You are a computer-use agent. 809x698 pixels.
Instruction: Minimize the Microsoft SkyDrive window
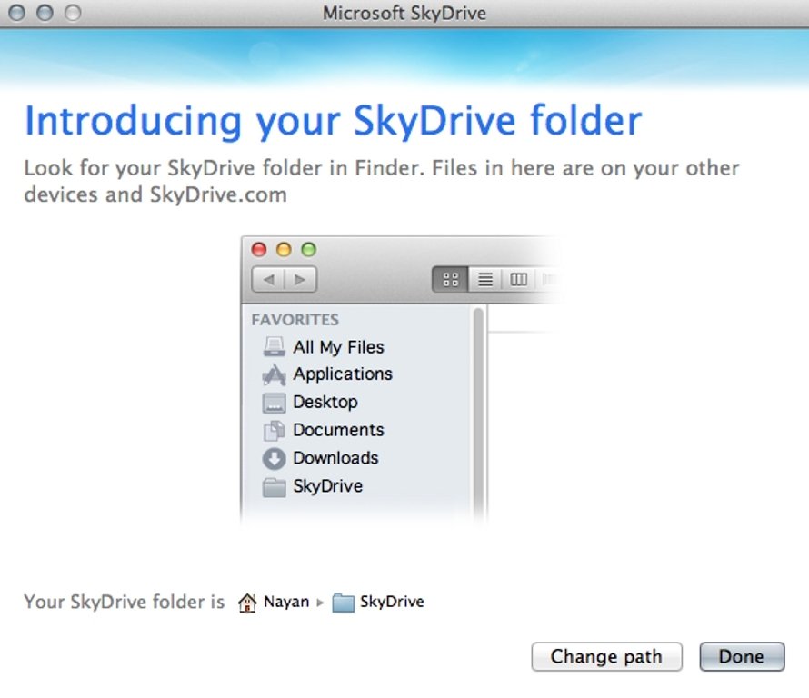pyautogui.click(x=45, y=13)
